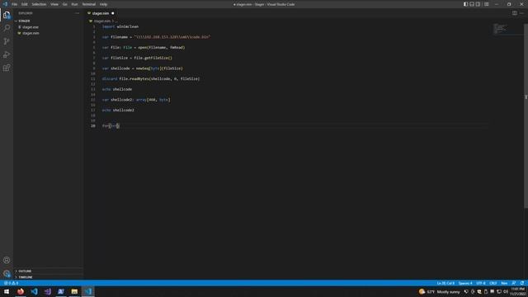Click the VS Code logo in title bar
The image size is (528, 297).
click(x=5, y=4)
